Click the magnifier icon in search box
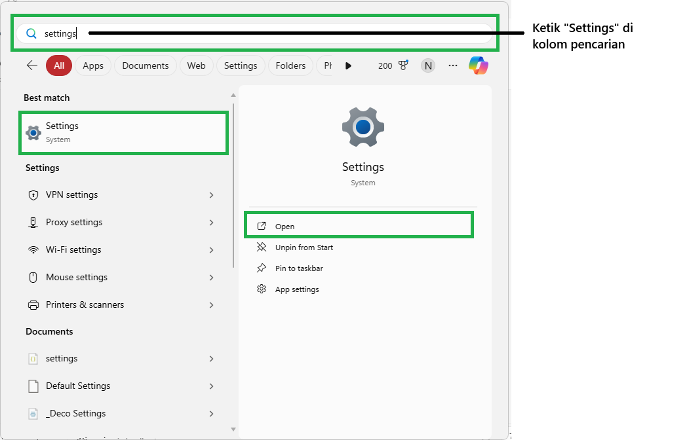This screenshot has height=440, width=687. point(31,33)
